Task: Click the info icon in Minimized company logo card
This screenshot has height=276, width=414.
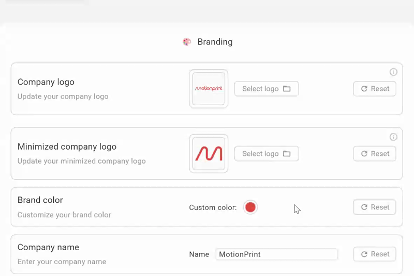Action: (x=393, y=137)
